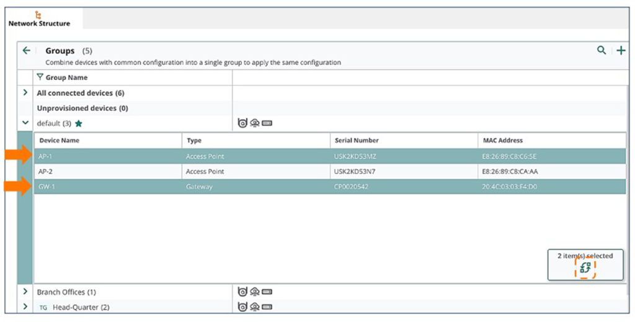Click the Group Name filter icon
This screenshot has width=635, height=322.
[40, 77]
